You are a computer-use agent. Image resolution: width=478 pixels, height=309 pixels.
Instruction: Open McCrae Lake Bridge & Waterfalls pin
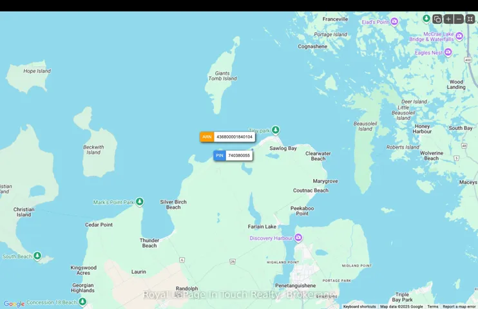pyautogui.click(x=459, y=36)
